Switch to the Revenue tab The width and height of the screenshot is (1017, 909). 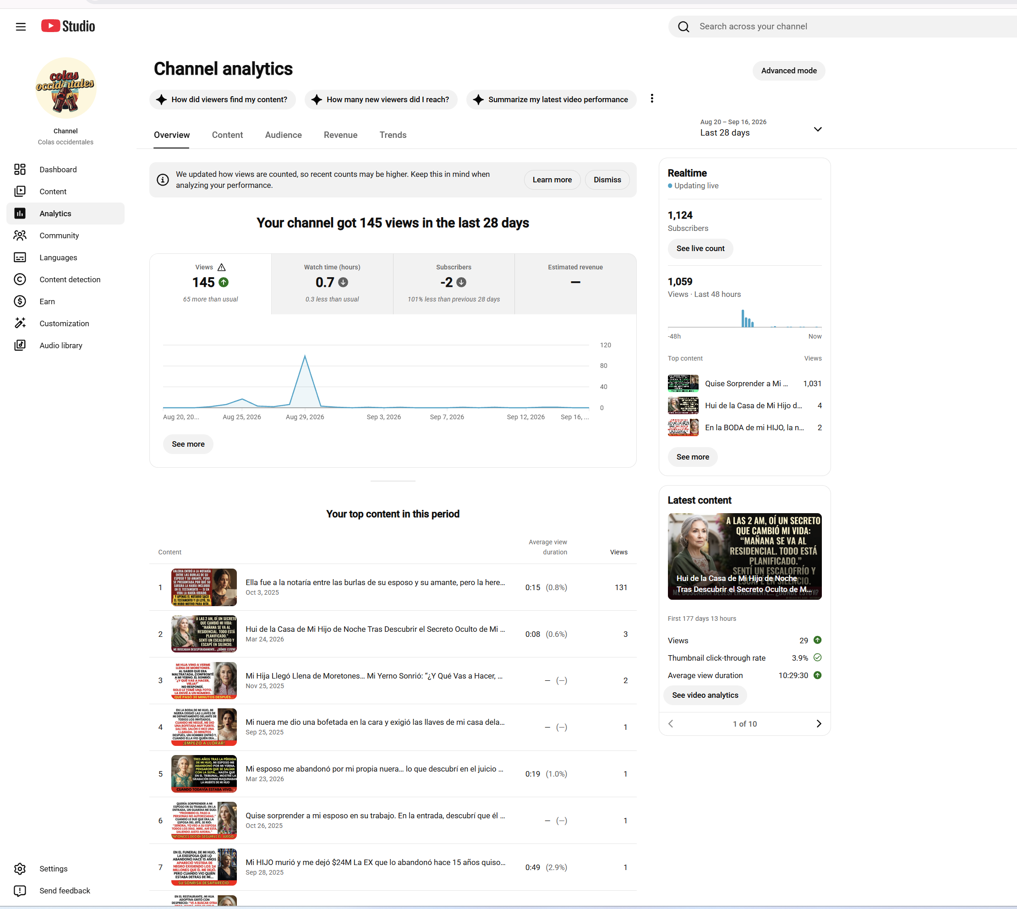340,135
